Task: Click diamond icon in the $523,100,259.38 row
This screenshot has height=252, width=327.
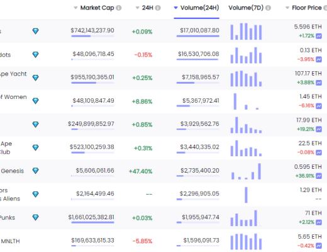Action: [36, 147]
